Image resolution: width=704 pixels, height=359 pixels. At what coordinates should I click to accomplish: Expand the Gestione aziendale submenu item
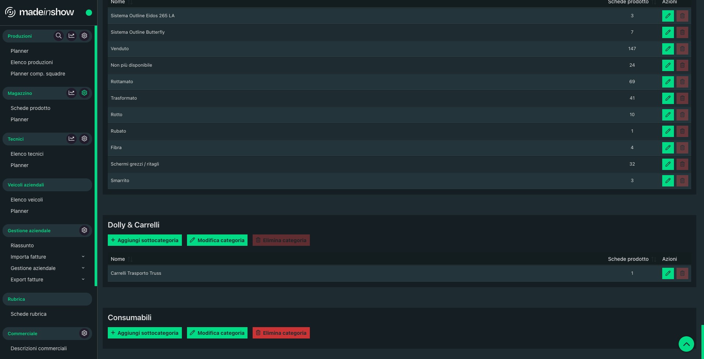[83, 268]
